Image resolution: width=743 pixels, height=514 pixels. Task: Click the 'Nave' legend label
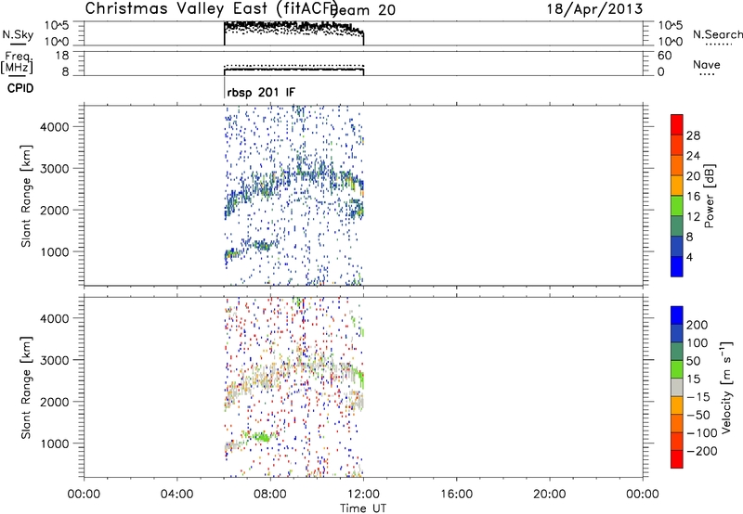[707, 64]
